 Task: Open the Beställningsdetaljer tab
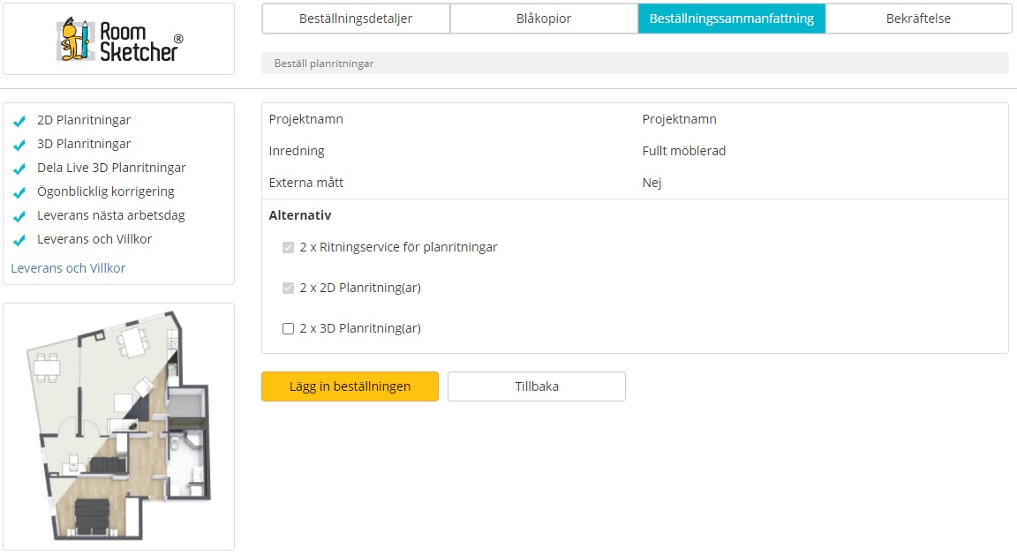tap(356, 19)
